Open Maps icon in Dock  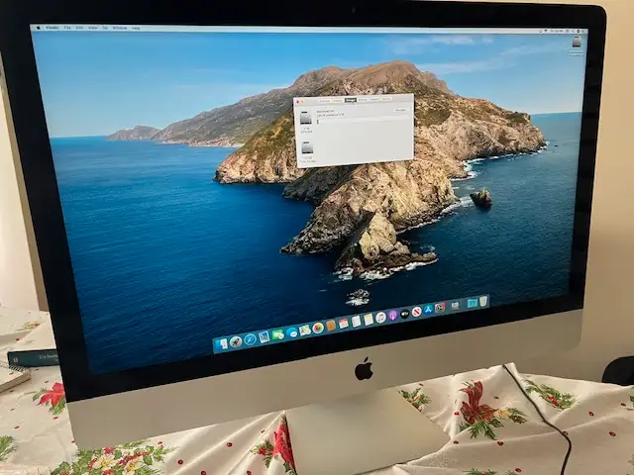point(305,330)
